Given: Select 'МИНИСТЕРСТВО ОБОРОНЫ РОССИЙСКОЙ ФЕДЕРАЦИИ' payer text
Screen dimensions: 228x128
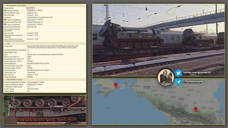Looking at the screenshot, I should click(53, 47).
